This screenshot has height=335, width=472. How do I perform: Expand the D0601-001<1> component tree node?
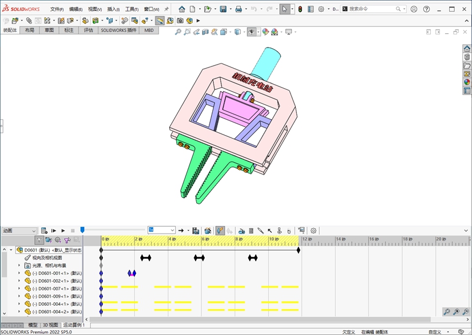tap(19, 273)
